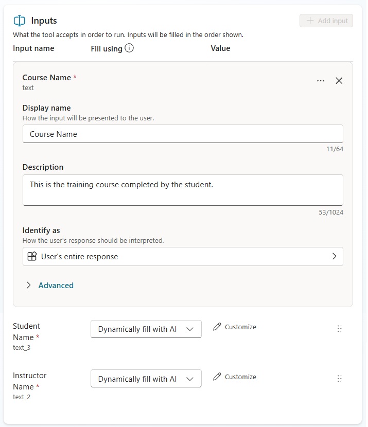Open the Course Name more options ellipsis
Screen dimensions: 368x427
321,81
